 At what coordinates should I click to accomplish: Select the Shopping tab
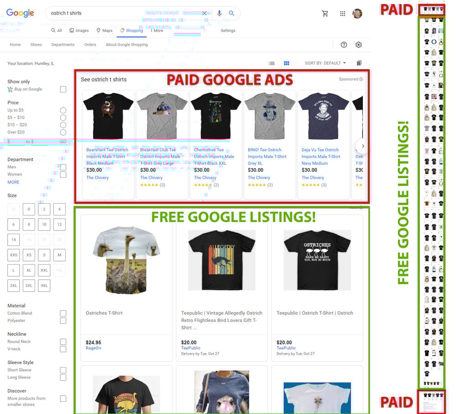coord(131,31)
